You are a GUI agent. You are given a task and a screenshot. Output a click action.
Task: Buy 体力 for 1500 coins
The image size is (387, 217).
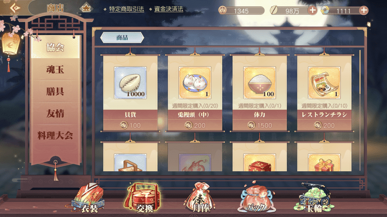260,125
